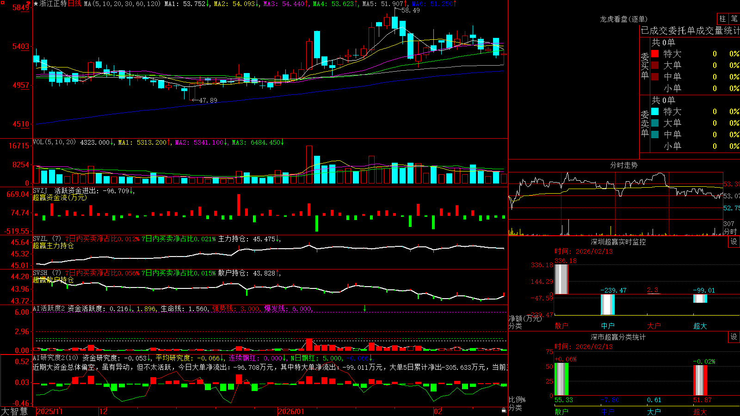Click the 分时走势 panel title
Image resolution: width=740 pixels, height=416 pixels.
click(623, 165)
